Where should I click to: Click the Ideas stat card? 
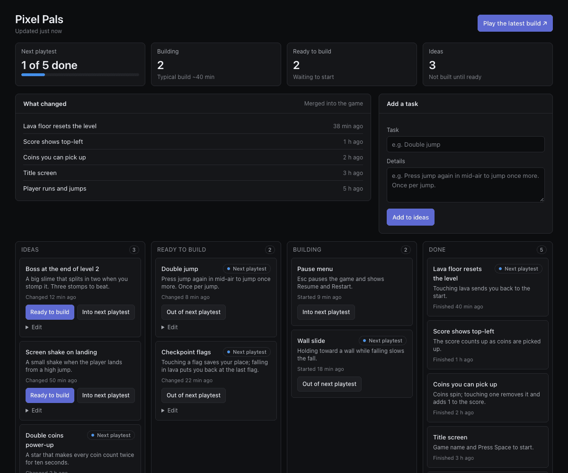coord(488,64)
